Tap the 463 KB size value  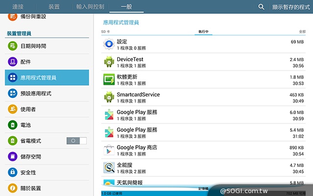(296, 95)
